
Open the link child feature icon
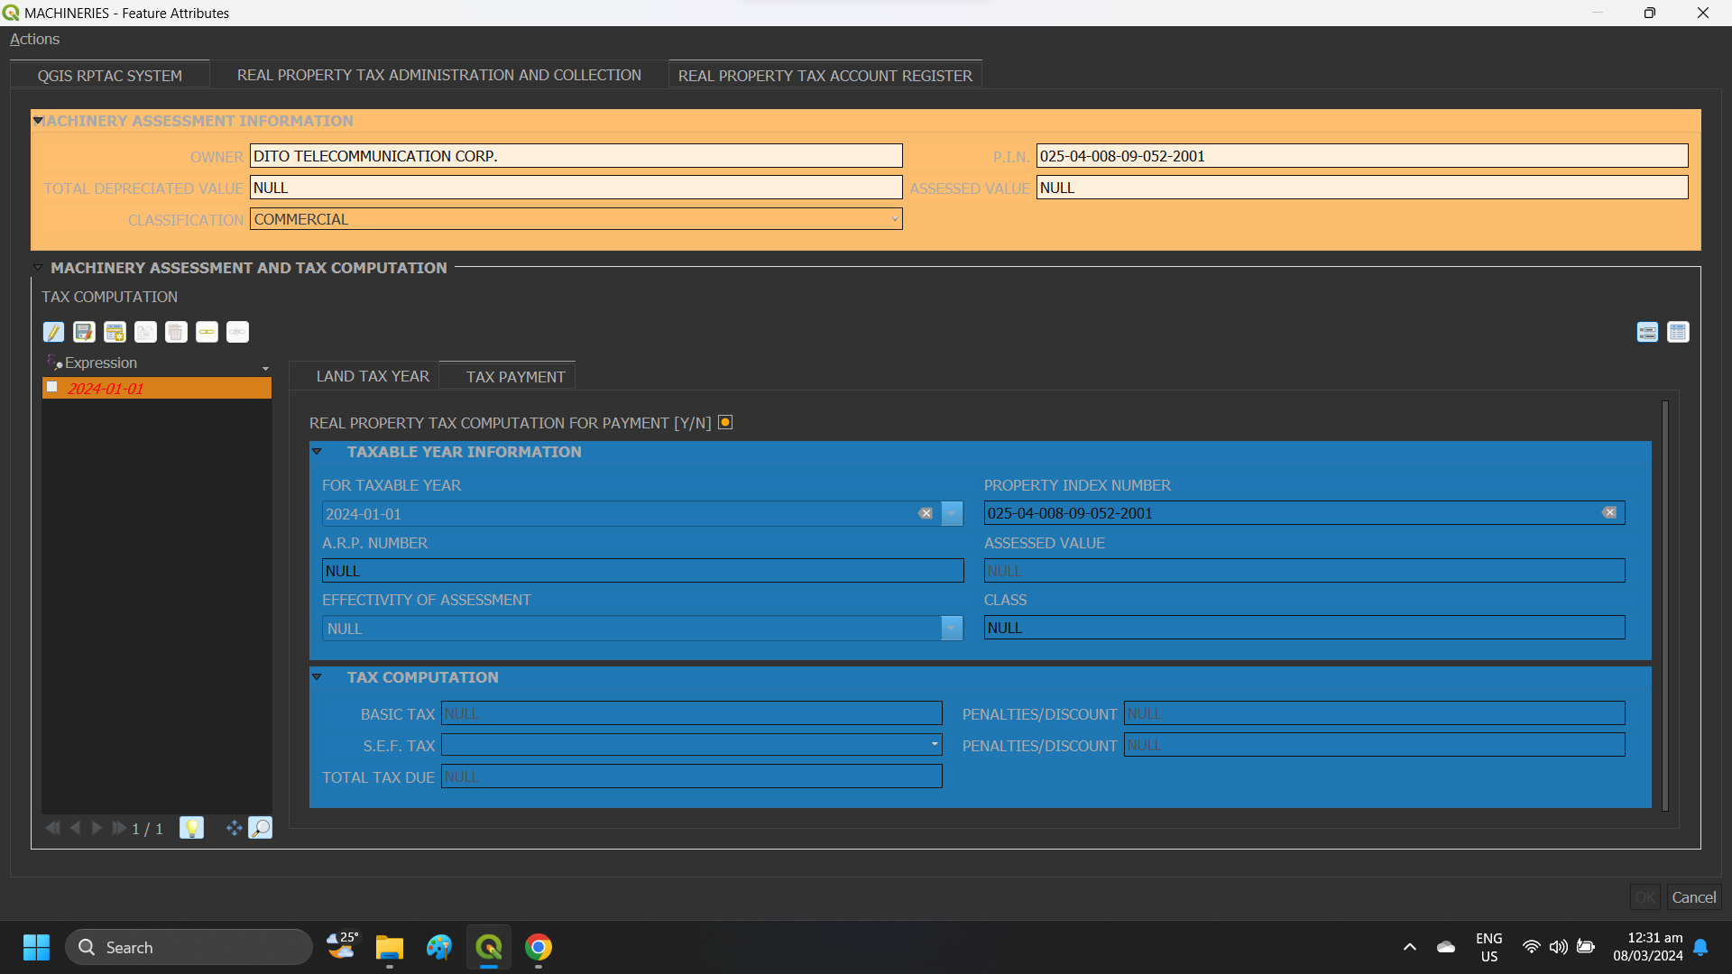click(x=207, y=332)
